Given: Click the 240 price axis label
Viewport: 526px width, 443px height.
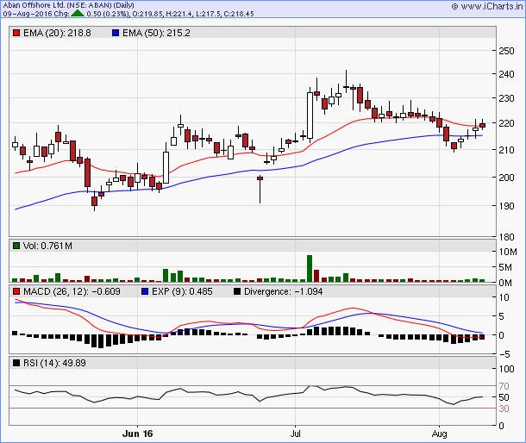Looking at the screenshot, I should click(x=506, y=74).
